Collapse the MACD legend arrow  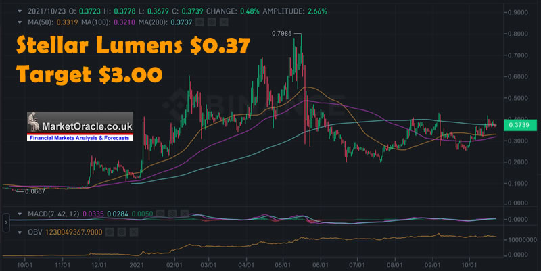[20, 214]
